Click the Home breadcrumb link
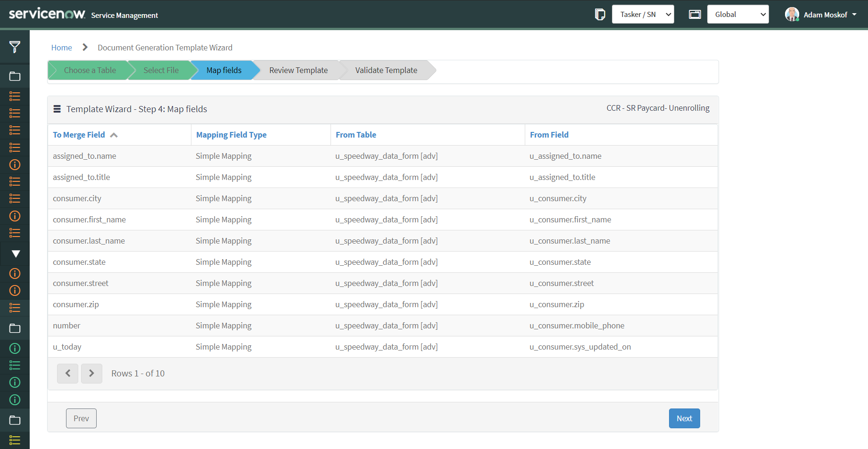868x449 pixels. pyautogui.click(x=62, y=48)
